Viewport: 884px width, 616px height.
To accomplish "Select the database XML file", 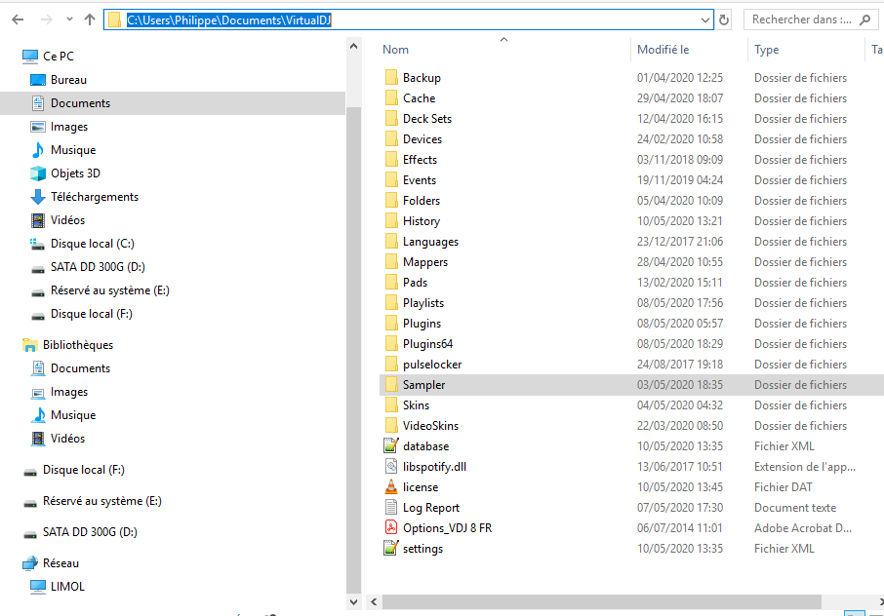I will (425, 446).
